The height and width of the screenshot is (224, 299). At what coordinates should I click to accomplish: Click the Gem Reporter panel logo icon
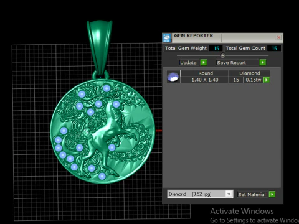(167, 38)
